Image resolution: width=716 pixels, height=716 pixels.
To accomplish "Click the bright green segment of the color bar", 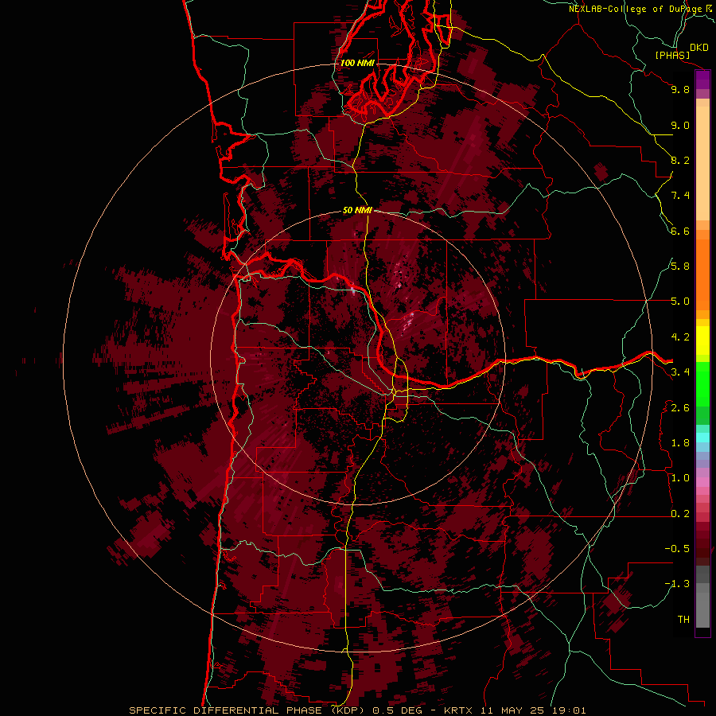I will [702, 383].
